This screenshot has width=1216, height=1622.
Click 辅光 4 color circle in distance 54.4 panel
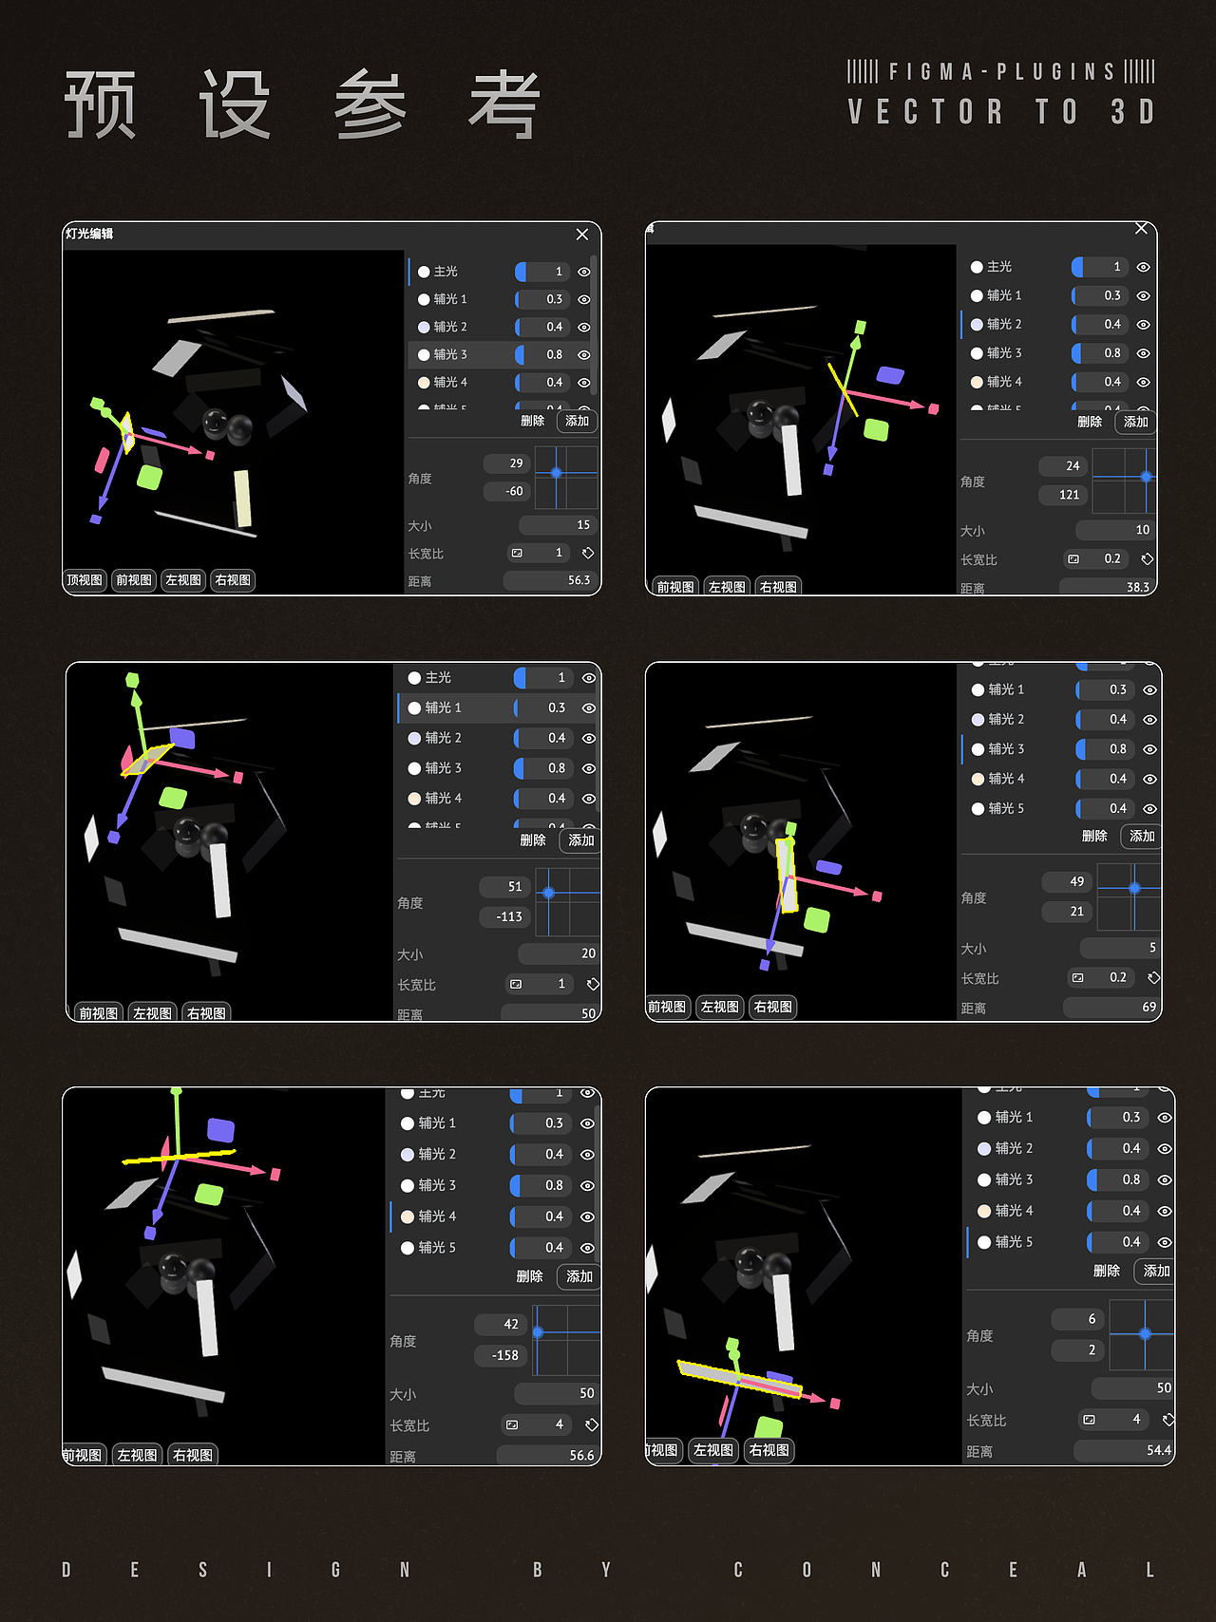pos(984,1211)
